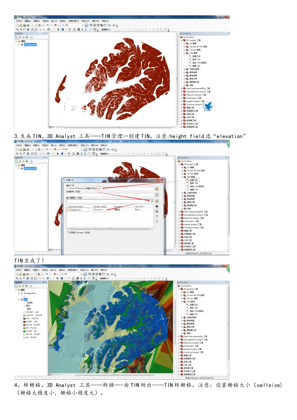Select Zoom In tool in red contour ArcMap window
This screenshot has height=420, width=297.
[18, 29]
